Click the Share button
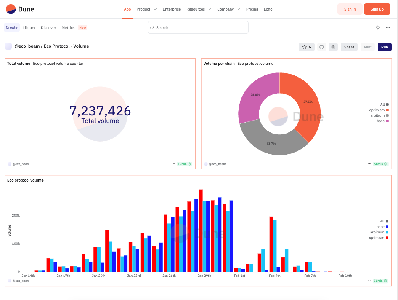 tap(349, 47)
